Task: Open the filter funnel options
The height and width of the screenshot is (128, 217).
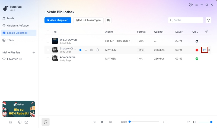Action: [208, 20]
